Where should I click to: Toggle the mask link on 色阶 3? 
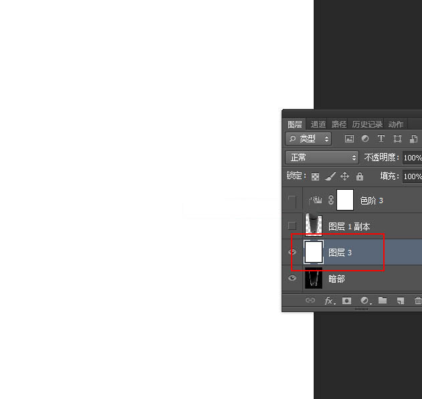tap(331, 200)
